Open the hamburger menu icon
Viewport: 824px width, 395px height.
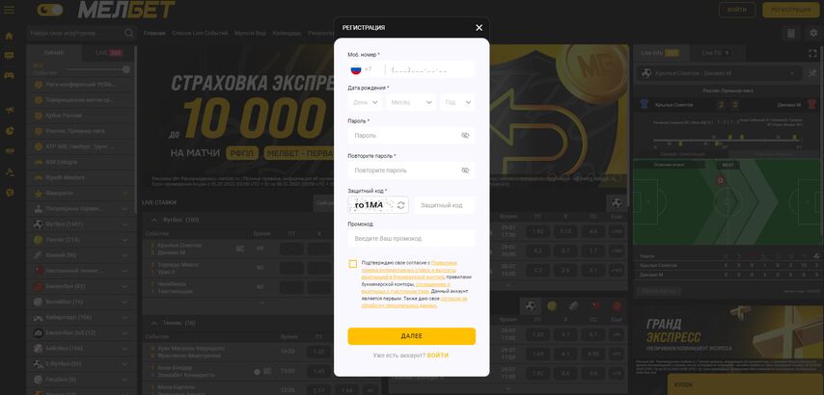tap(9, 10)
